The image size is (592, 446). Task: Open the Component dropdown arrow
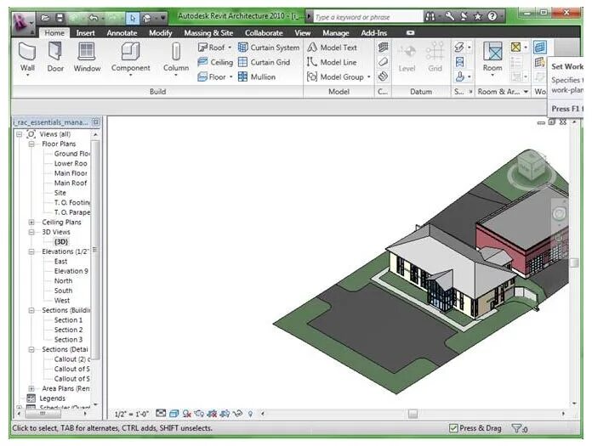point(130,75)
